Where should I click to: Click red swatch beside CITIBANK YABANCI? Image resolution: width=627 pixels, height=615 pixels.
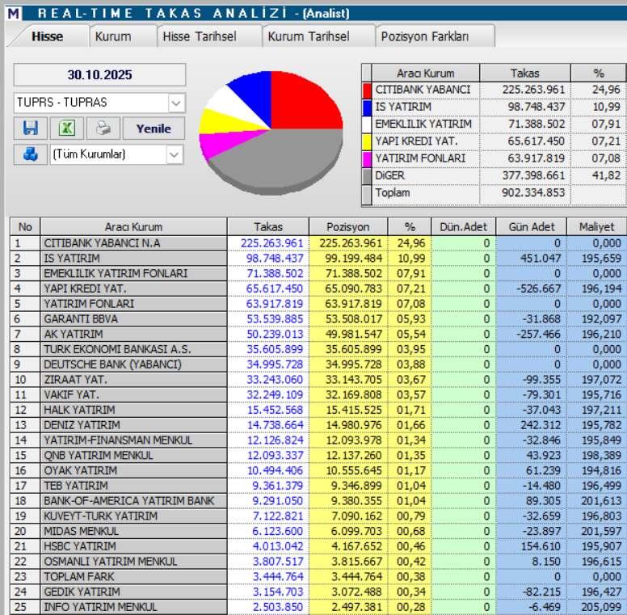[367, 90]
